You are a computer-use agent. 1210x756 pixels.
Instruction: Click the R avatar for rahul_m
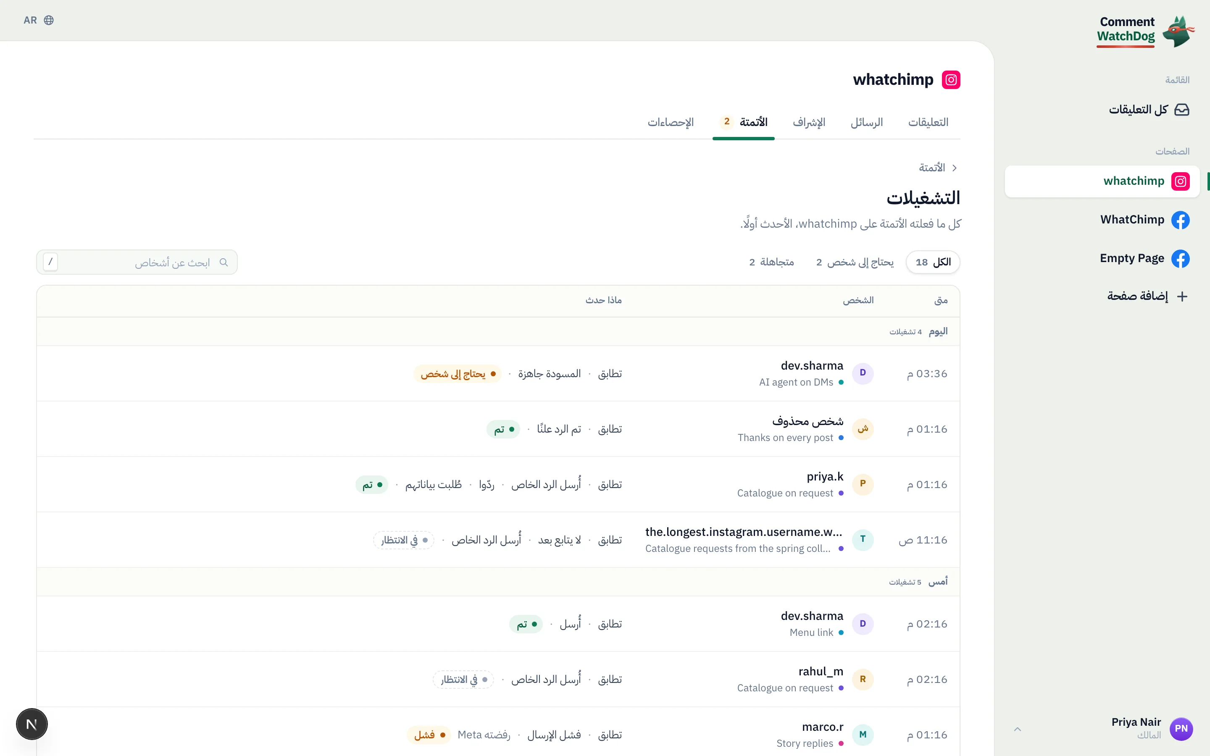click(x=863, y=679)
